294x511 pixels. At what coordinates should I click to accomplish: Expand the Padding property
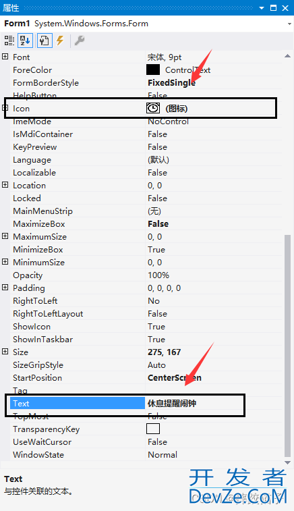tap(5, 288)
